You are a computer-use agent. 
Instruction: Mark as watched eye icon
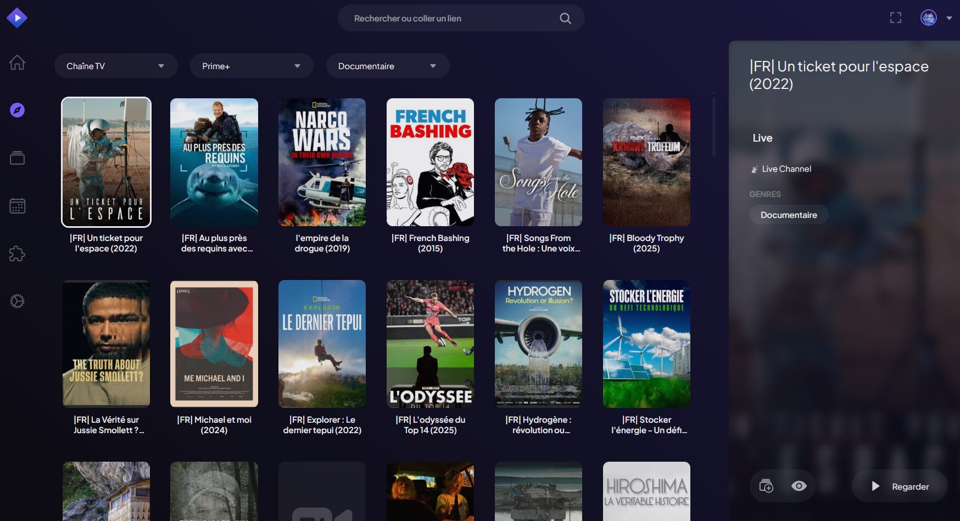(799, 486)
